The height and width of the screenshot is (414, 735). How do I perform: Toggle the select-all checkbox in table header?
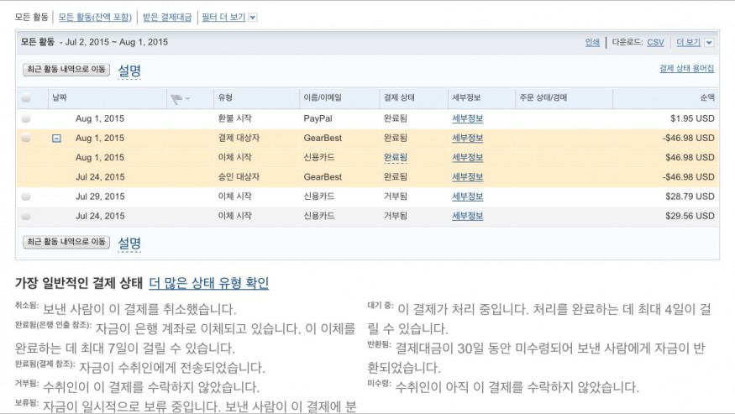coord(26,98)
